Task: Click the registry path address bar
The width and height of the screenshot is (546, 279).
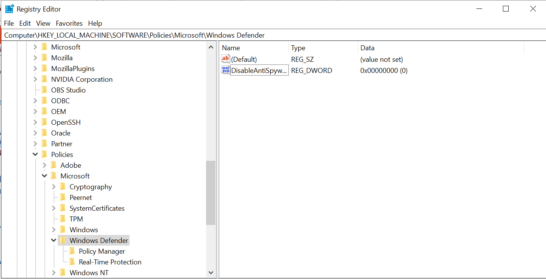Action: coord(273,35)
